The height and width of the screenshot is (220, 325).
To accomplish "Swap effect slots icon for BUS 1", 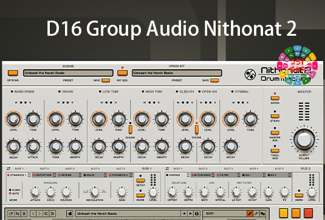I will click(9, 168).
